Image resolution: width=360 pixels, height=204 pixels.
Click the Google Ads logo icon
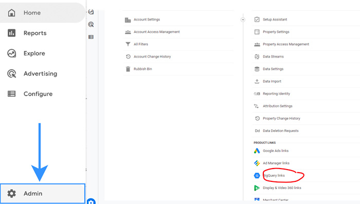[x=257, y=151]
